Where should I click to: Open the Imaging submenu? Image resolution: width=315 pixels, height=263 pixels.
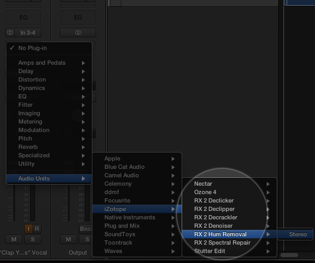click(49, 113)
